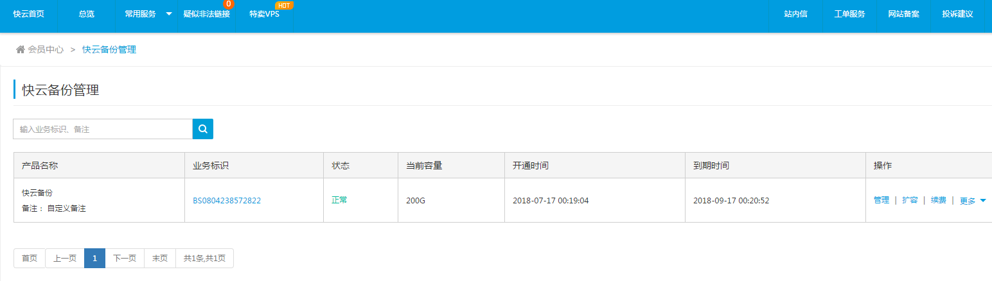Click the orange 0 notification badge
Image resolution: width=992 pixels, height=281 pixels.
pos(229,4)
